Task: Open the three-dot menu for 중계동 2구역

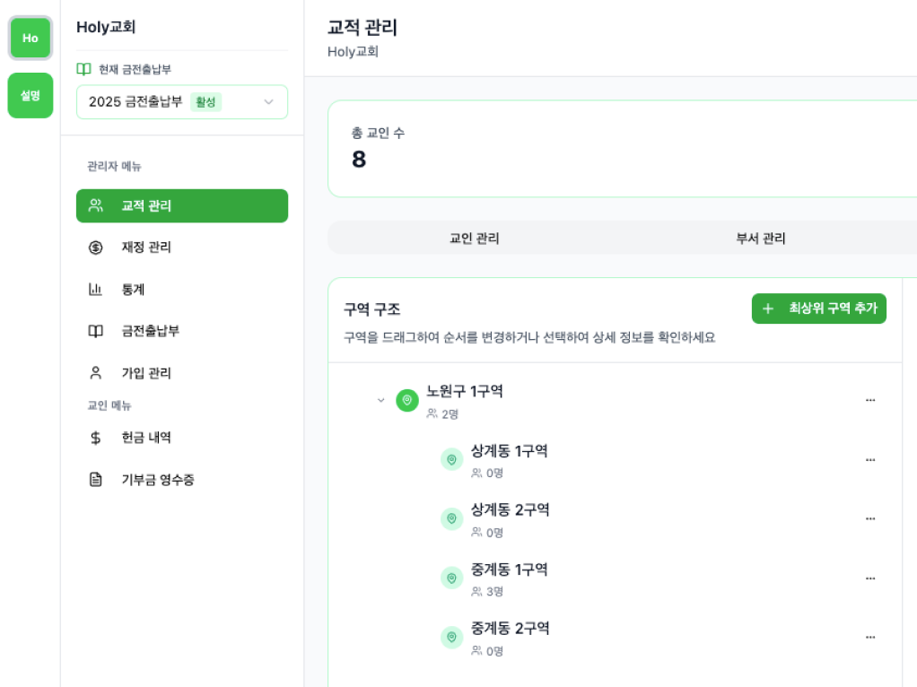Action: (x=869, y=637)
